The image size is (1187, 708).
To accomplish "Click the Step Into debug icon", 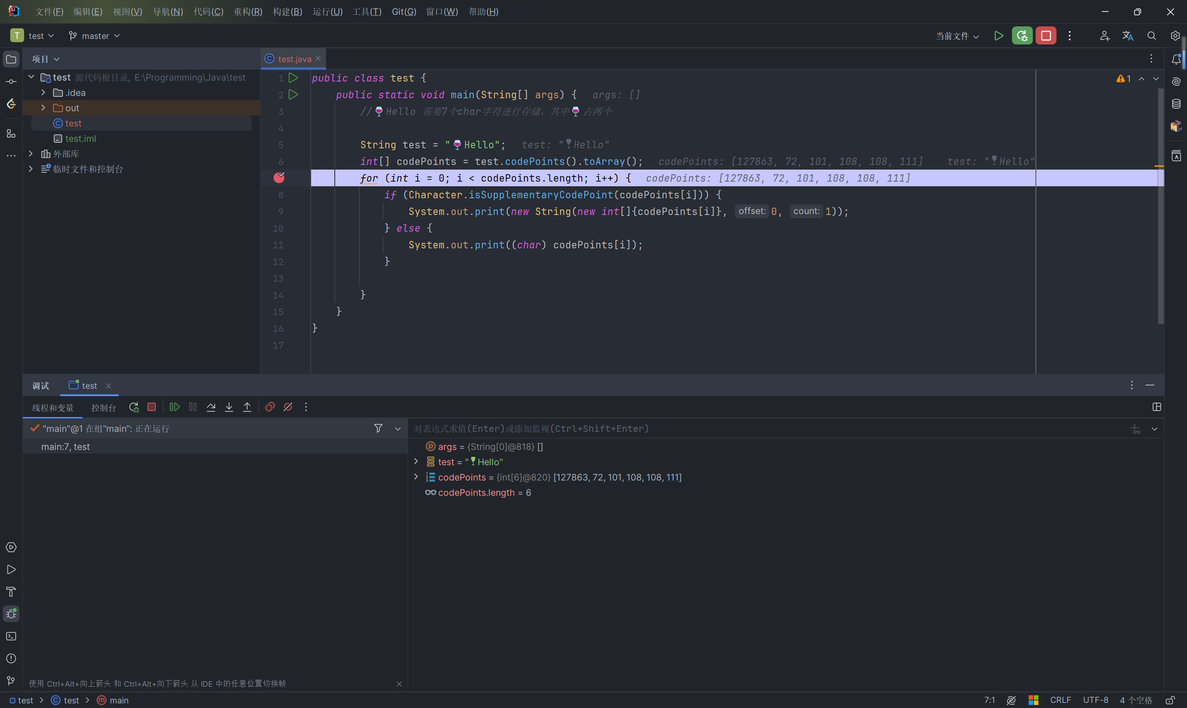I will click(x=229, y=407).
